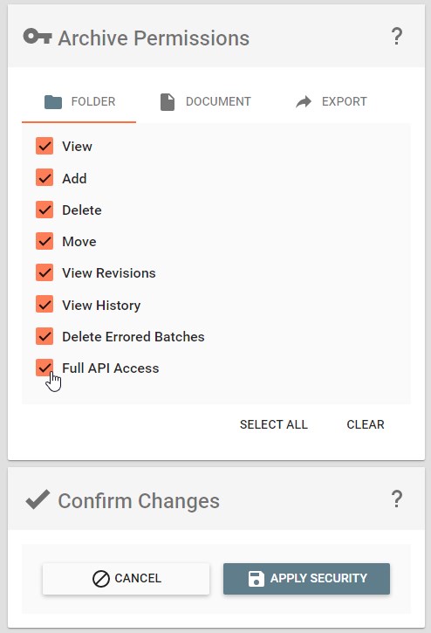431x633 pixels.
Task: Click the checkmark icon beside Confirm Changes
Action: click(x=38, y=499)
